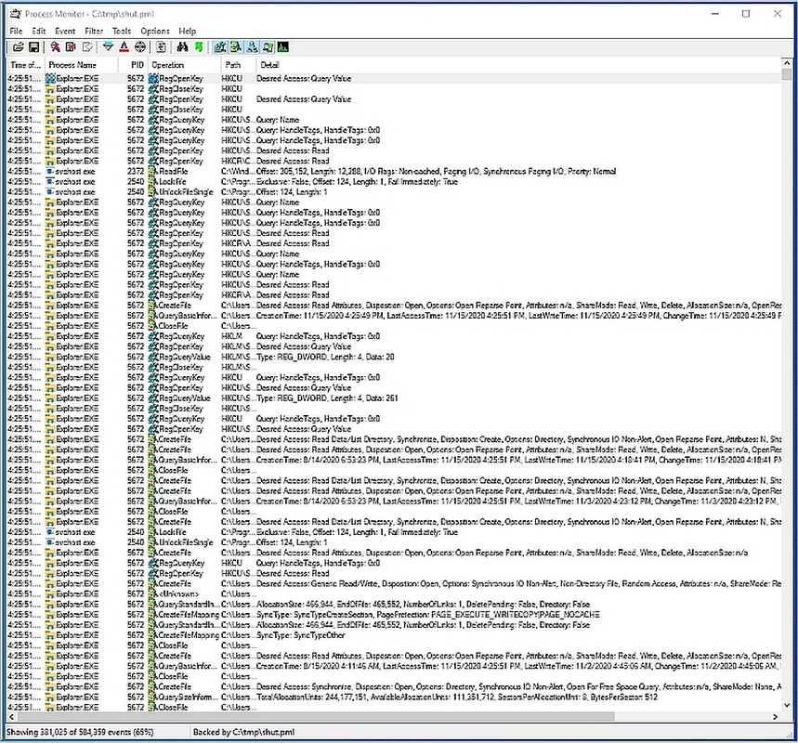Click the Process Monitor title bar icon
The image size is (798, 743).
[16, 14]
